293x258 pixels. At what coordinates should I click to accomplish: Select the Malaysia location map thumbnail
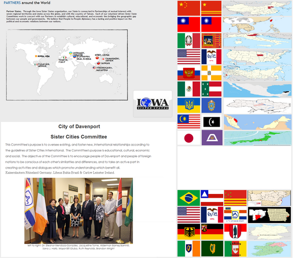[x=258, y=122]
